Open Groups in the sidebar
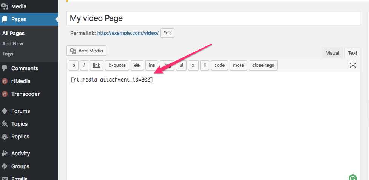Viewport: 369px width, 180px height. click(x=20, y=166)
